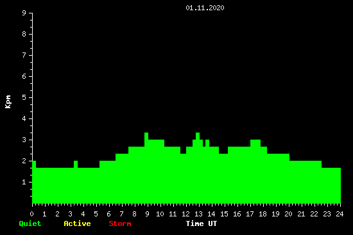The width and height of the screenshot is (353, 235).
Task: Click hour 0 on the time axis
Action: 31,214
